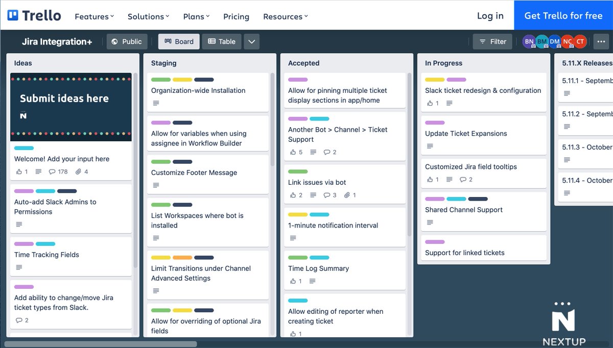Screen dimensions: 613x348
Task: Switch to Table view
Action: pyautogui.click(x=222, y=41)
